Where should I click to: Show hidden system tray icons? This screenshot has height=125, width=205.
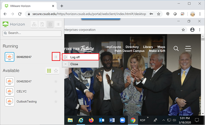tap(163, 120)
